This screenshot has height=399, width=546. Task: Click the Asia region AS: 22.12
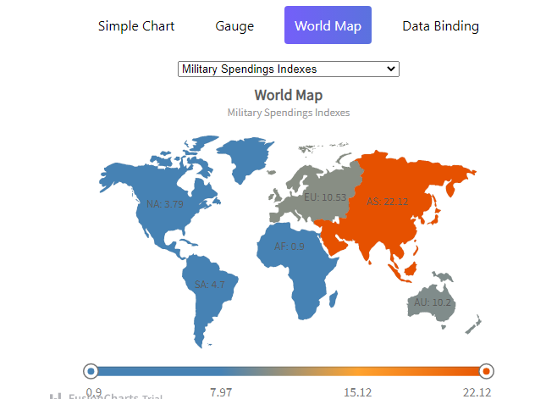point(387,202)
